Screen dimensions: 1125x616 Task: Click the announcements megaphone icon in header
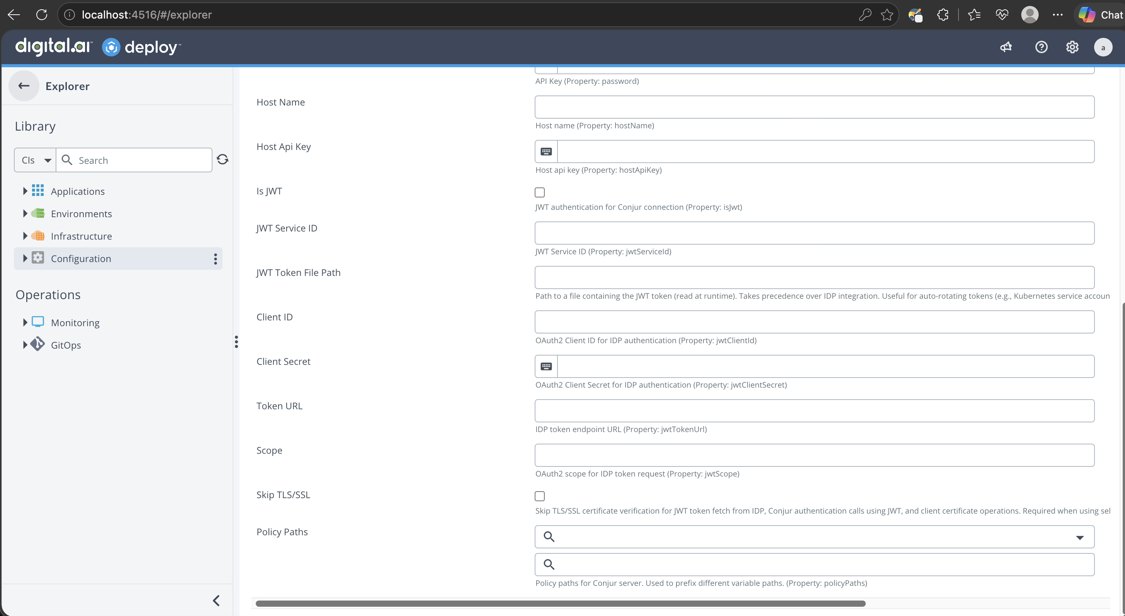click(x=1006, y=47)
